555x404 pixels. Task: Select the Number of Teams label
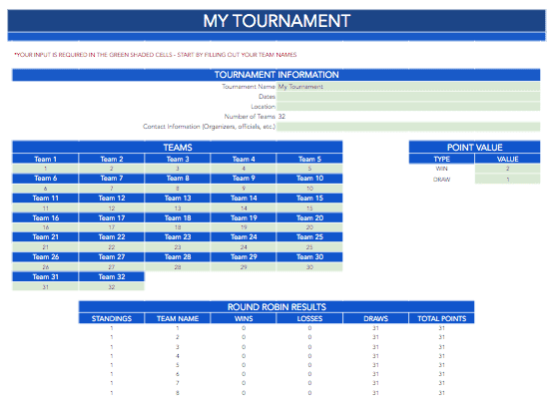pyautogui.click(x=250, y=117)
